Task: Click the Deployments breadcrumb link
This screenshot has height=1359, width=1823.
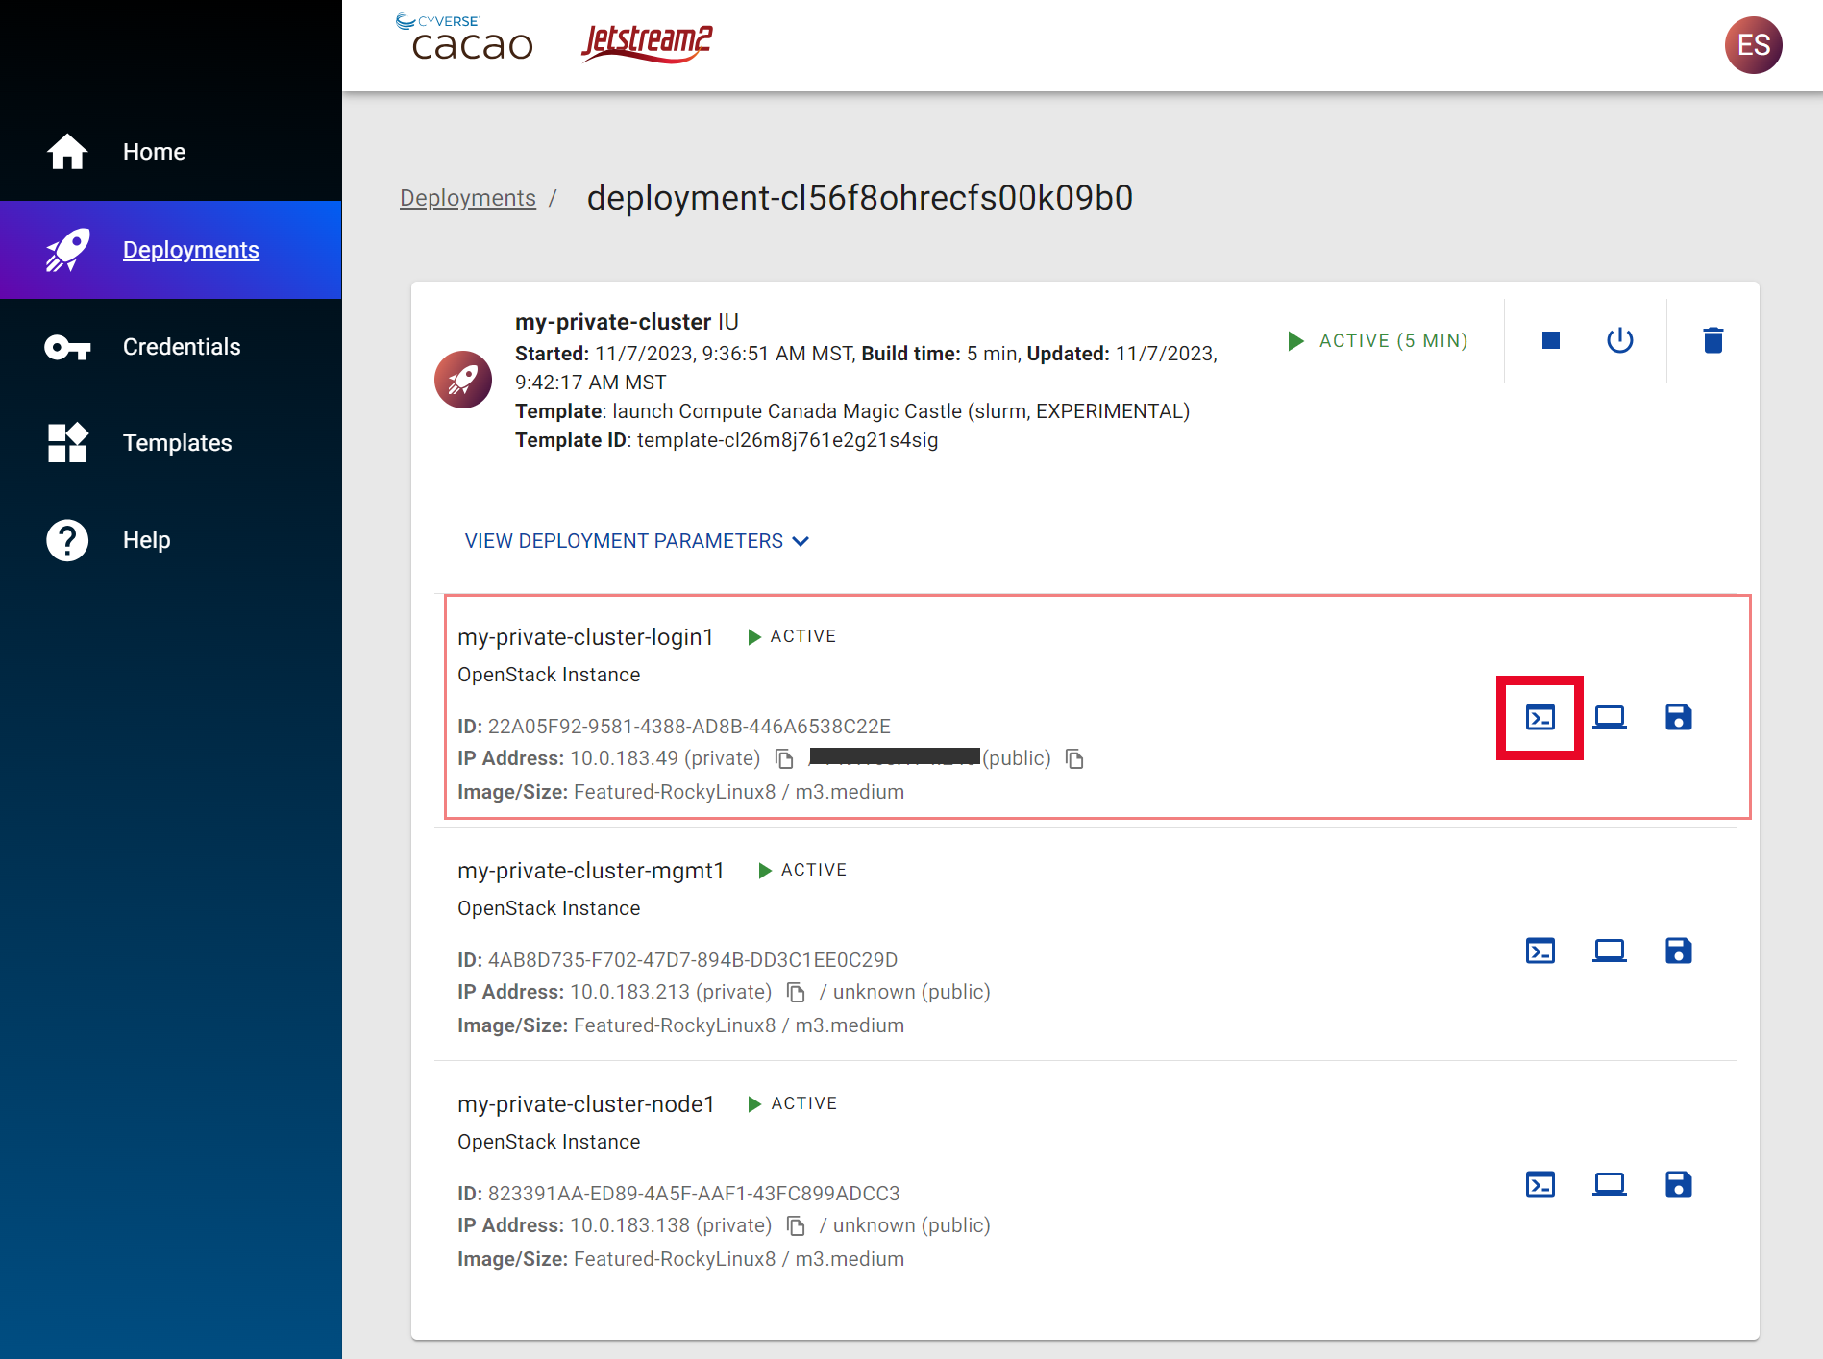Action: pyautogui.click(x=467, y=198)
